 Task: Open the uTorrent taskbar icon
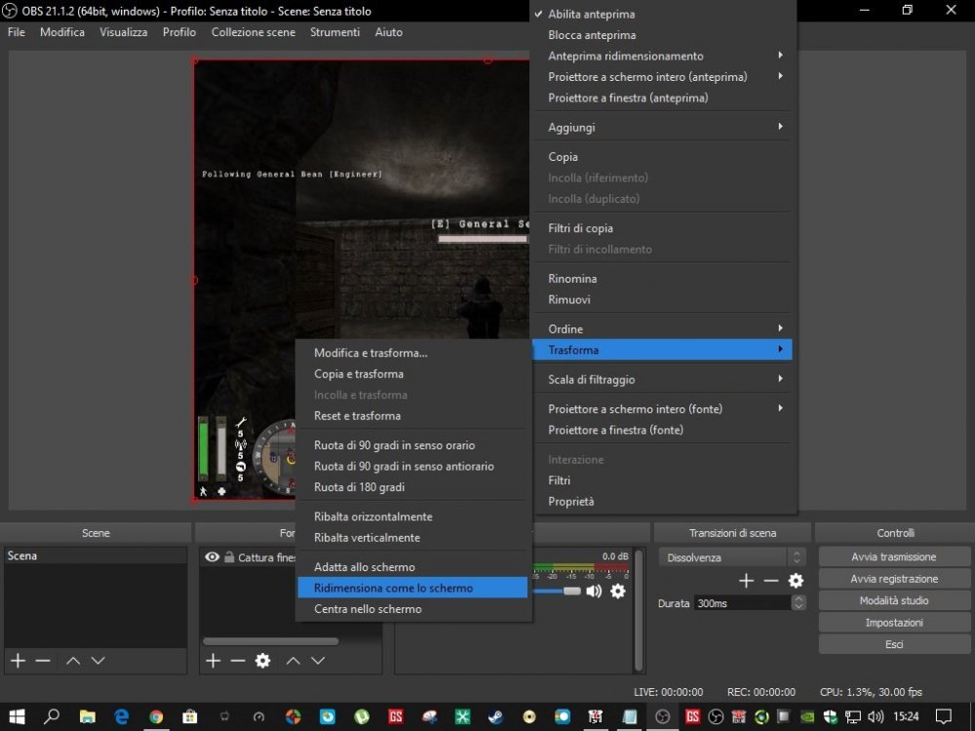click(x=361, y=716)
